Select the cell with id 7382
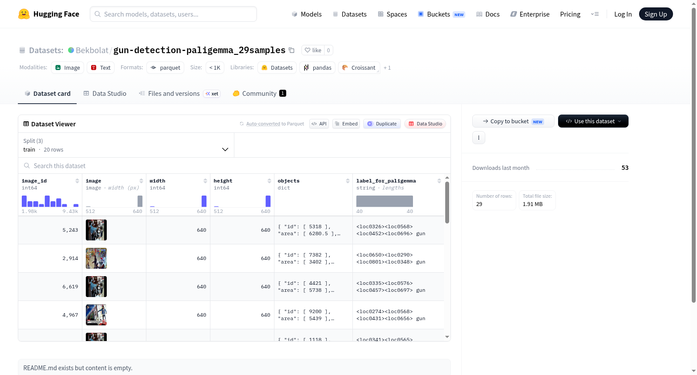This screenshot has height=375, width=697. click(313, 258)
